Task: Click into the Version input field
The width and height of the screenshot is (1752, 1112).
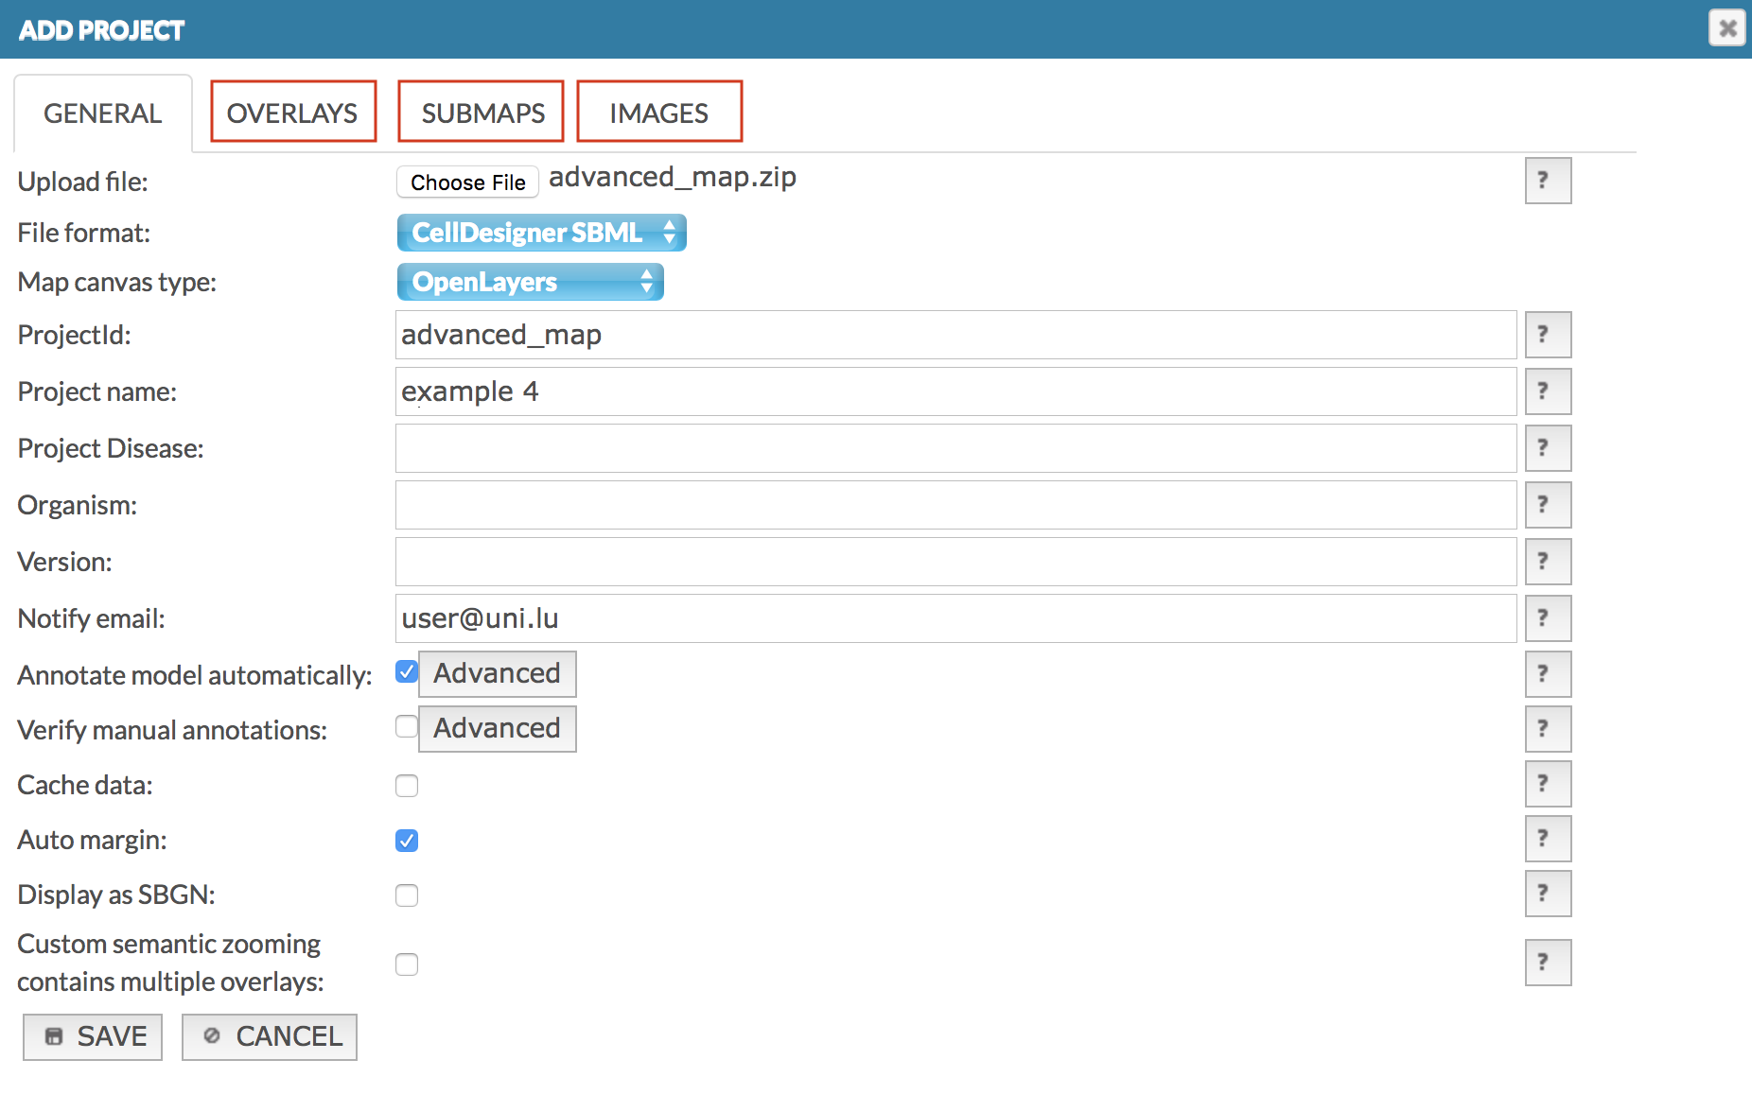Action: click(955, 562)
